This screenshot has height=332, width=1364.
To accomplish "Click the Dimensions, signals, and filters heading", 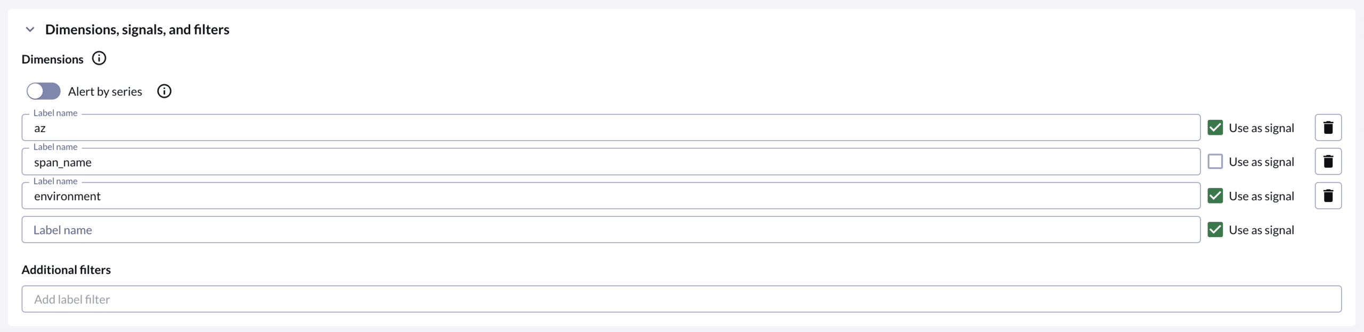I will (137, 29).
